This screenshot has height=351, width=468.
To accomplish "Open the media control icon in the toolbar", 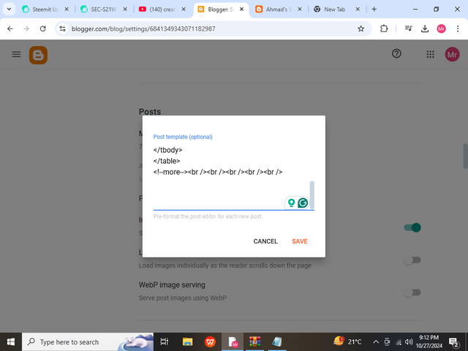I will pos(408,29).
